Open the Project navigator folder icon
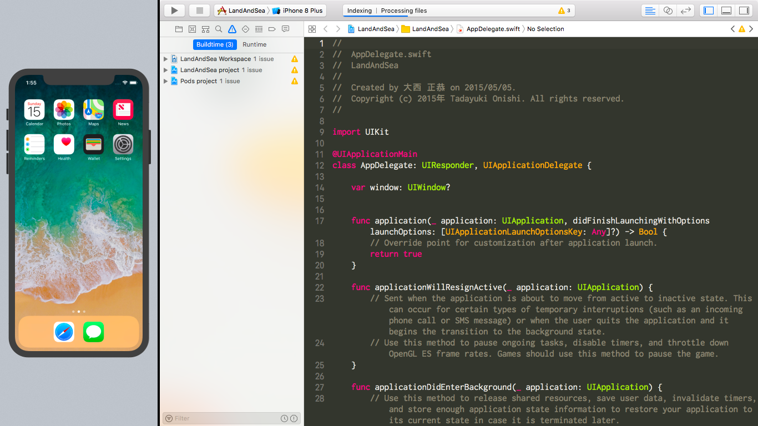Viewport: 758px width, 426px height. pos(179,29)
